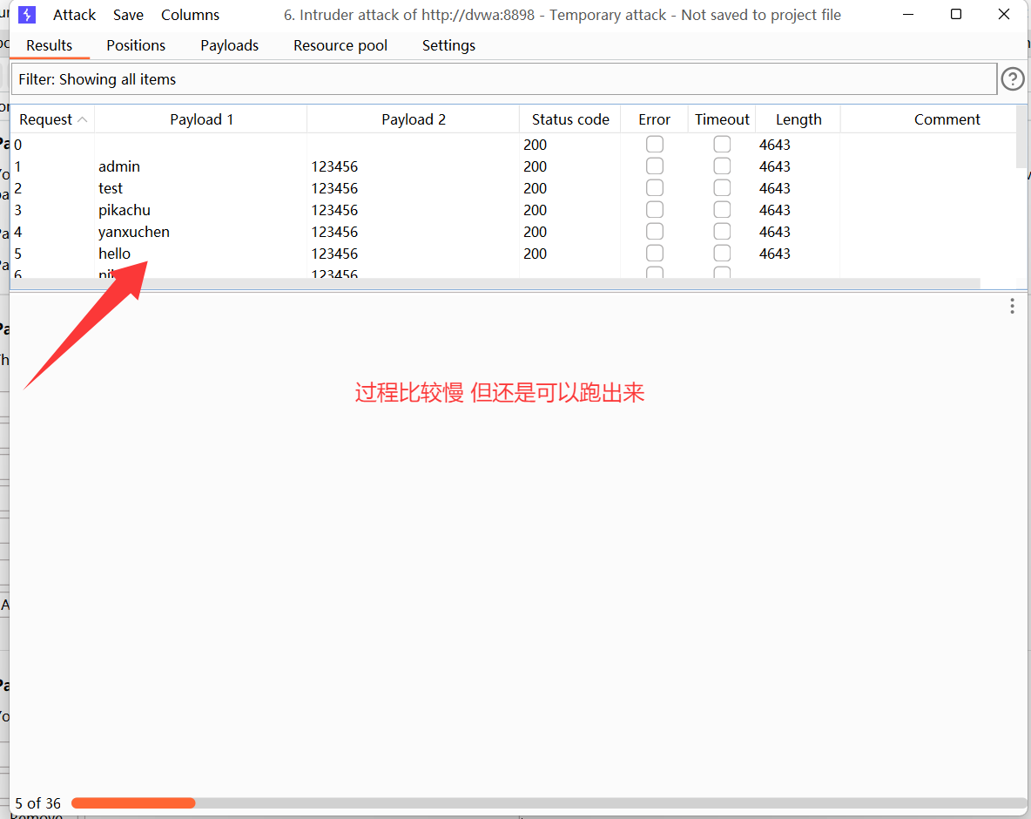Select the pikachu payload cell

pyautogui.click(x=125, y=210)
